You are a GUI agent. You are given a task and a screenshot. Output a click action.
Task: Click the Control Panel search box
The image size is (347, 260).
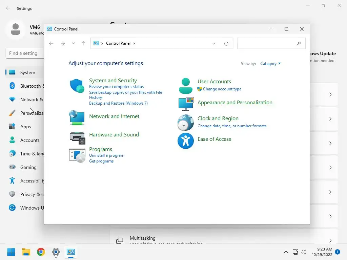click(271, 44)
